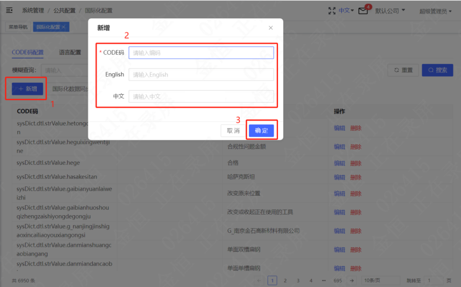Toggle fullscreen mode icon

pos(332,11)
